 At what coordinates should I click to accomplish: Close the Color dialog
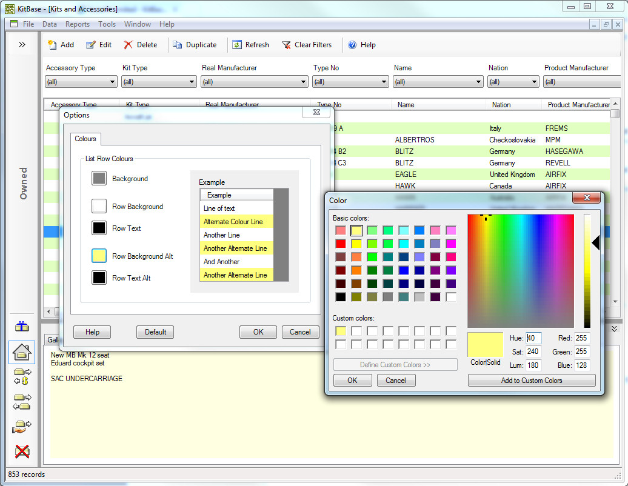point(587,198)
